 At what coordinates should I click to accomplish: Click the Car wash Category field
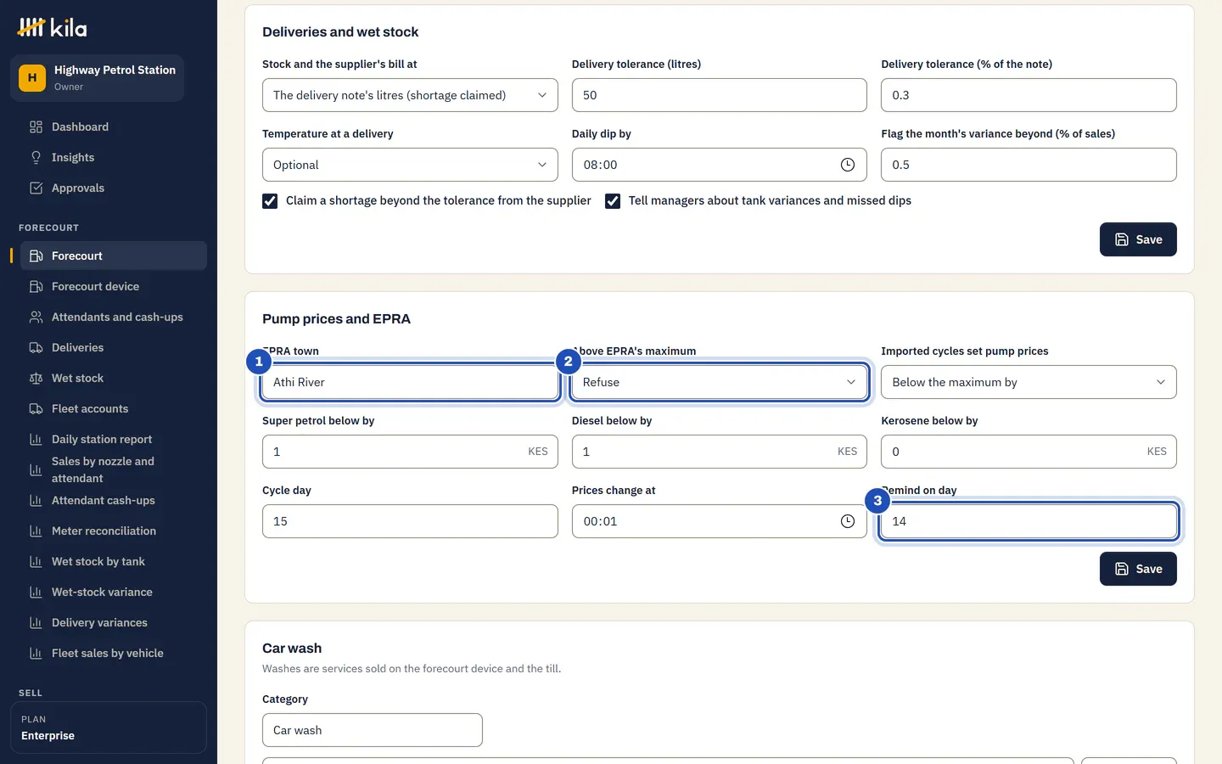pos(373,730)
